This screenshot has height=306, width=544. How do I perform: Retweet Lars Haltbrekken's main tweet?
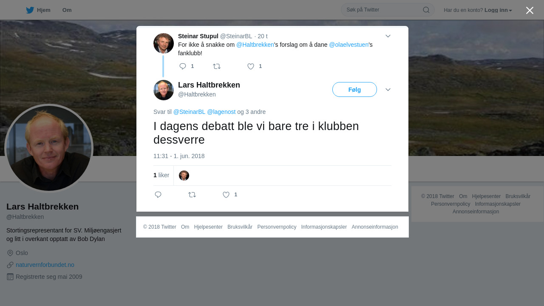coord(192,195)
